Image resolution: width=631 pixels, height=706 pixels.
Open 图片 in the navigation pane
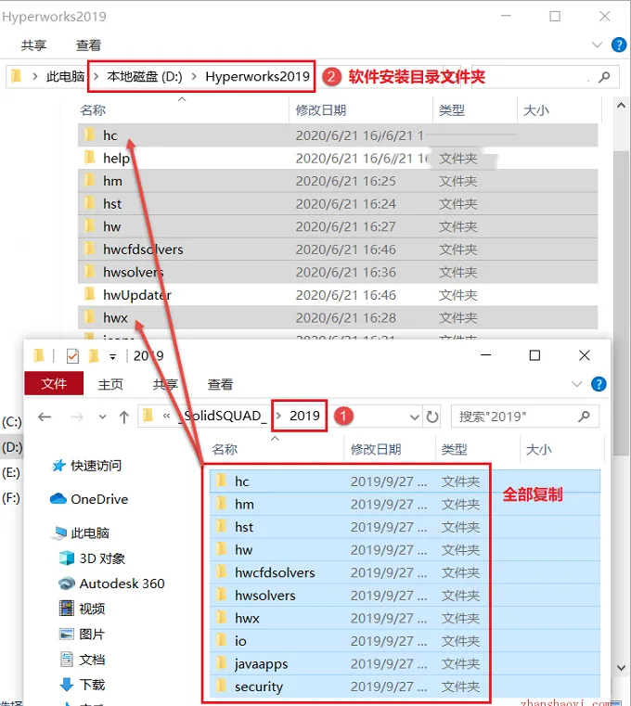coord(83,635)
